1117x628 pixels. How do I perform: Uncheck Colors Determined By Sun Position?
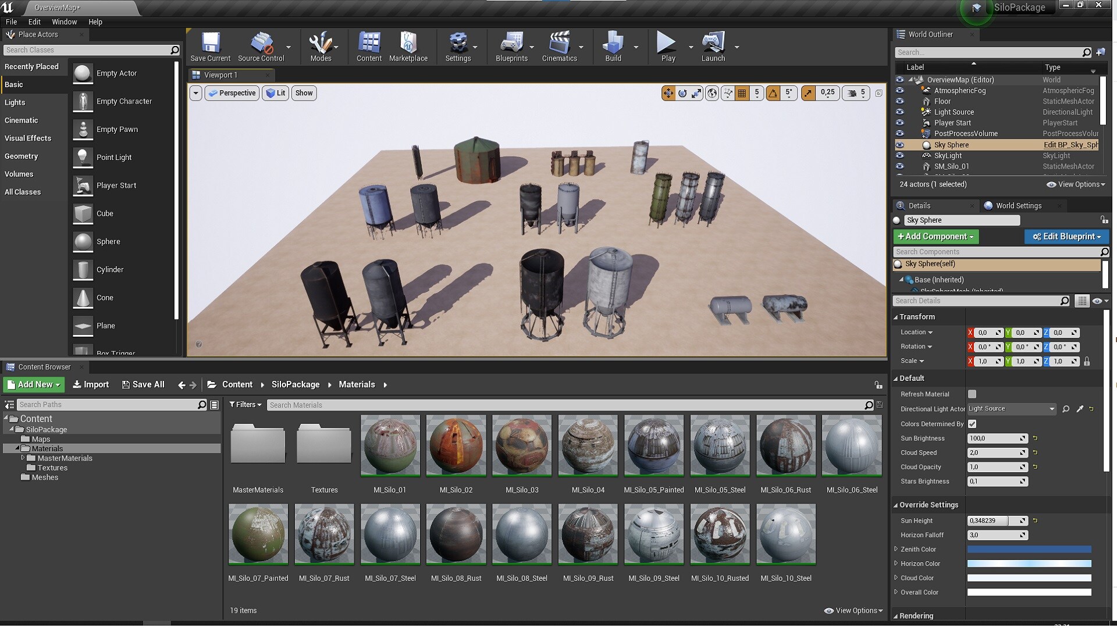point(972,424)
